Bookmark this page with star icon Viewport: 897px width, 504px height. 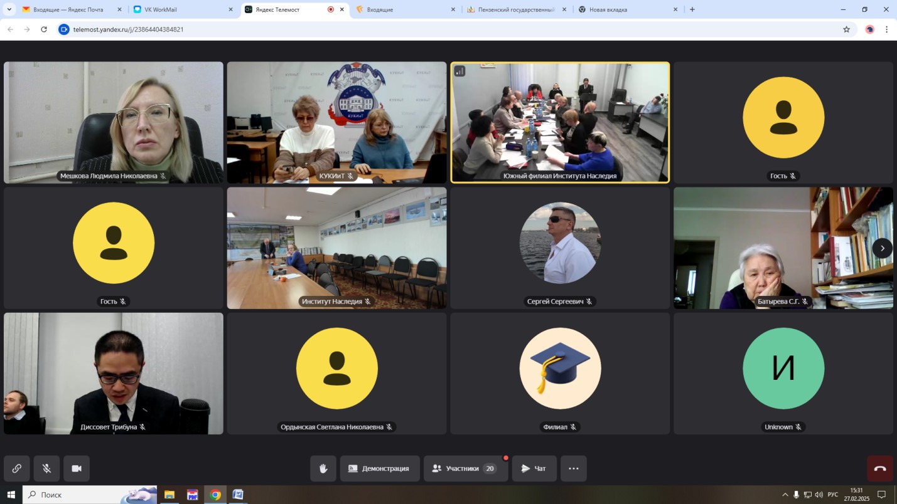click(x=846, y=29)
